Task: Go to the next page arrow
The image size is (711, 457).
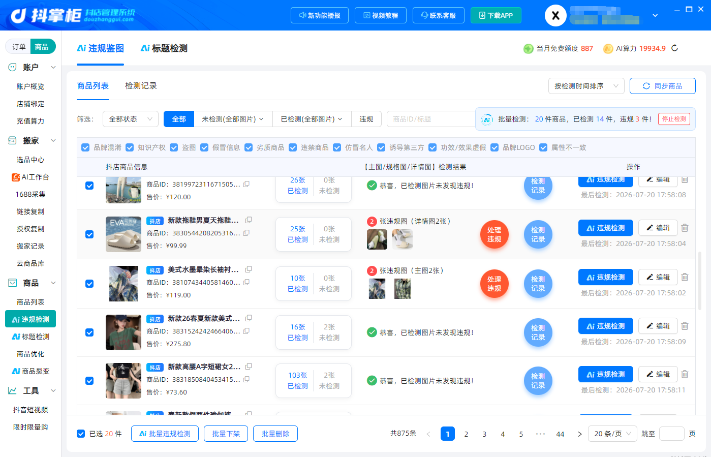Action: [x=580, y=434]
